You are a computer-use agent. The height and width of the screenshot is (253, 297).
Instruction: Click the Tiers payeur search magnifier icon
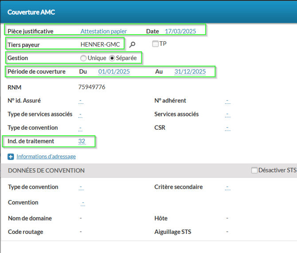click(132, 44)
